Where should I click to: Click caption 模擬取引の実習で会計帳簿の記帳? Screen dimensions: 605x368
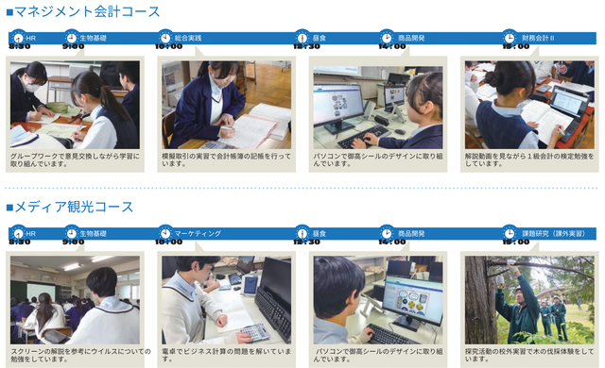coord(227,159)
